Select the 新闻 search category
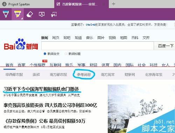This screenshot has width=175, height=133. (x=44, y=38)
